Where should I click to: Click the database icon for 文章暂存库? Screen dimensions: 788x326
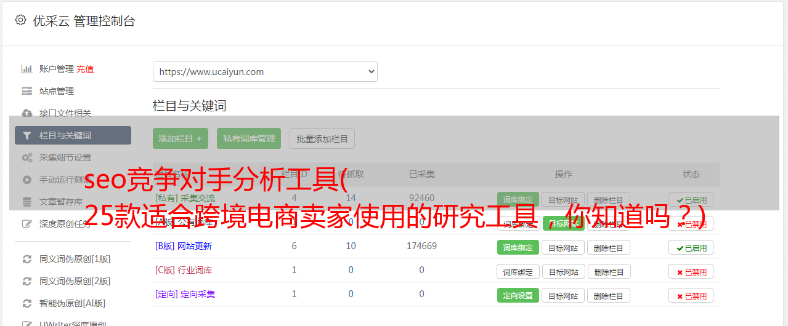click(x=26, y=202)
